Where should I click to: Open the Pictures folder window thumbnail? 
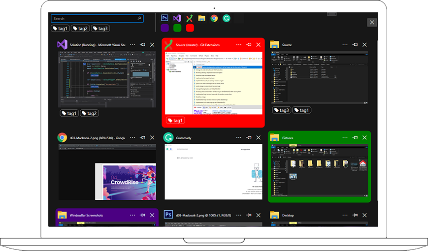coord(319,170)
